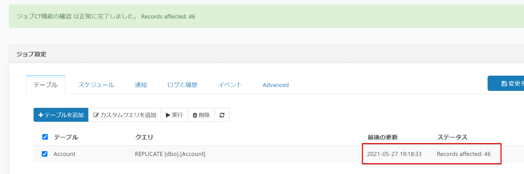This screenshot has height=174, width=524.
Task: Switch to the テーブル tab
Action: coord(45,85)
